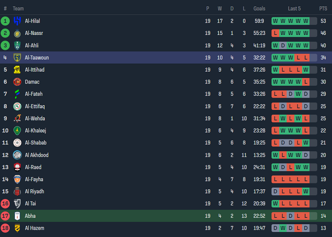Click the Last 5 column header
332x237 pixels.
click(294, 9)
